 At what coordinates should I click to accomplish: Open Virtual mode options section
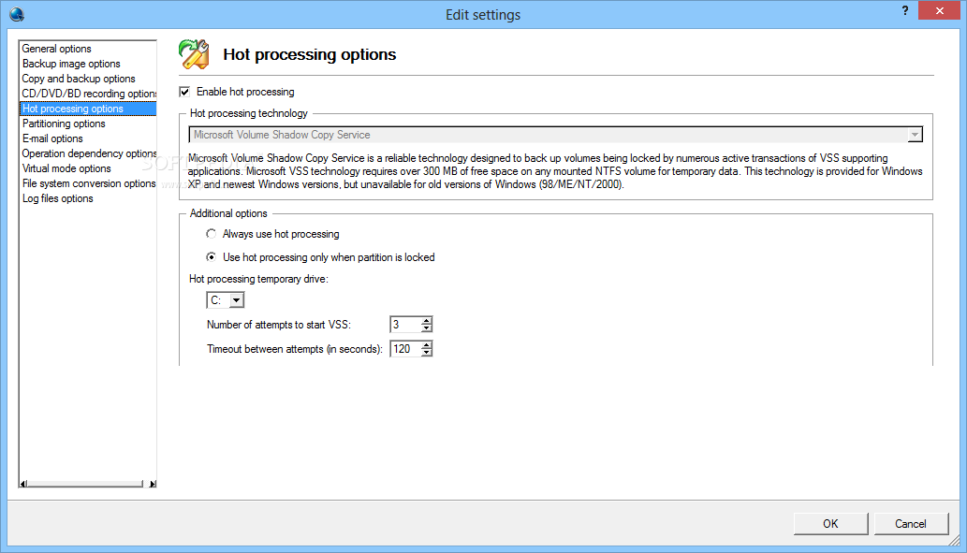point(66,169)
